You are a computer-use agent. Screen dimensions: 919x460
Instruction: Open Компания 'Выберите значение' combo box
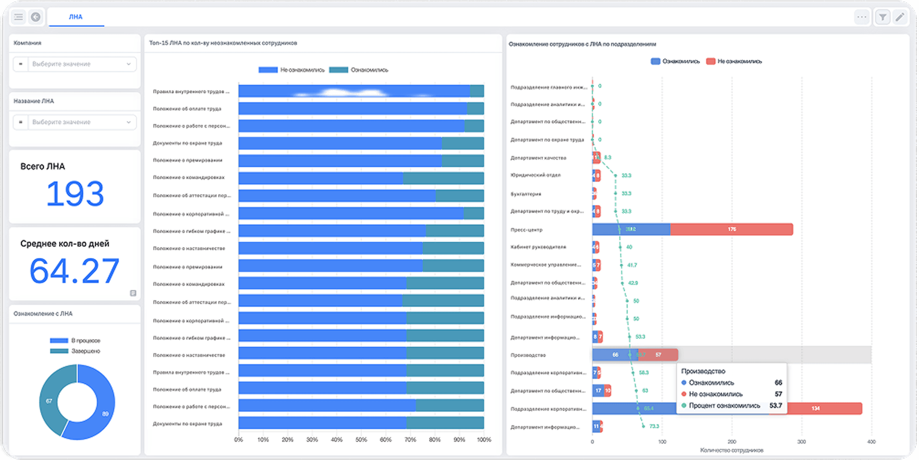[x=75, y=64]
